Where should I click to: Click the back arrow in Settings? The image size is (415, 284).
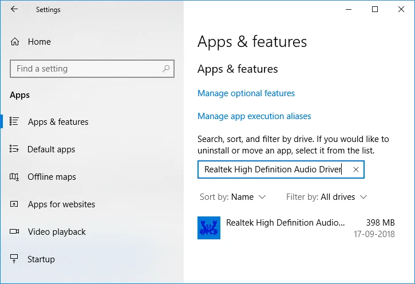click(x=14, y=9)
